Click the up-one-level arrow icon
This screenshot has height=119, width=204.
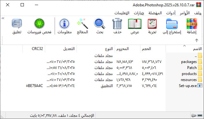(197, 40)
